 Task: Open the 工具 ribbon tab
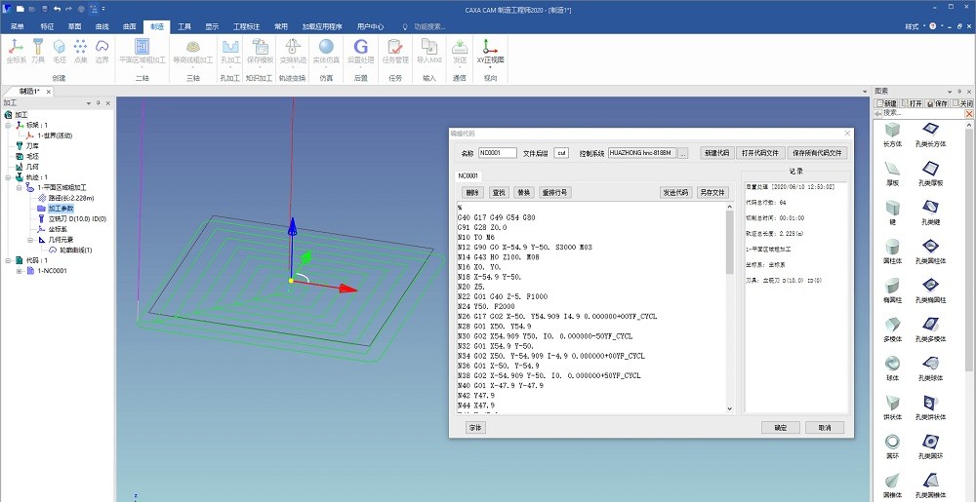183,26
